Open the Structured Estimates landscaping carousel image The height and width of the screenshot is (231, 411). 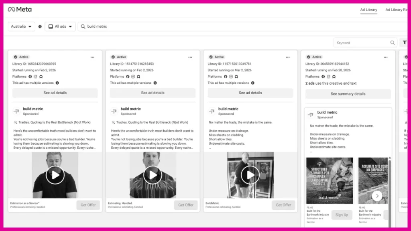(x=330, y=181)
